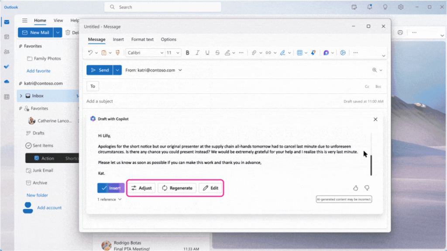Select the To Do checkmark icon

click(x=6, y=67)
